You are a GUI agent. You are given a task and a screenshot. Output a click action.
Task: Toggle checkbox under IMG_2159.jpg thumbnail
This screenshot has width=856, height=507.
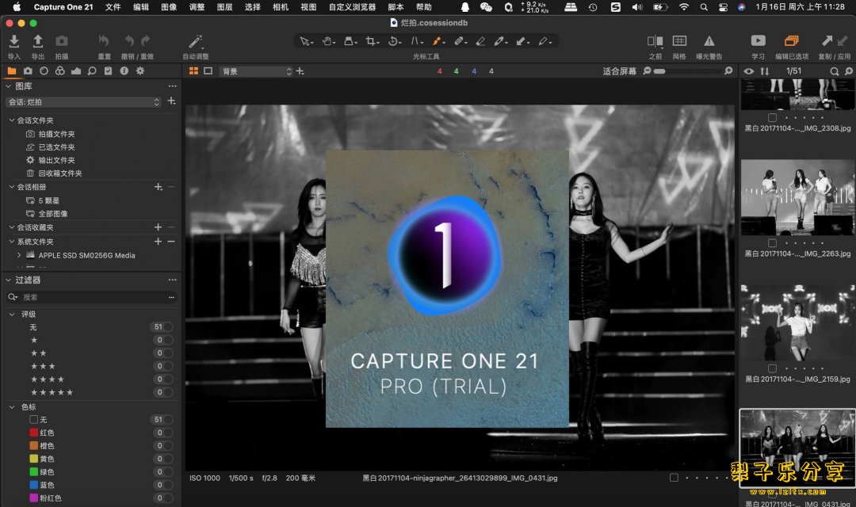(x=772, y=368)
